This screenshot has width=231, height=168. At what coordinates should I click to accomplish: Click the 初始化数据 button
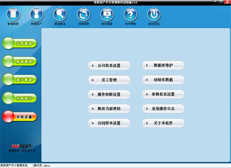pos(163,80)
